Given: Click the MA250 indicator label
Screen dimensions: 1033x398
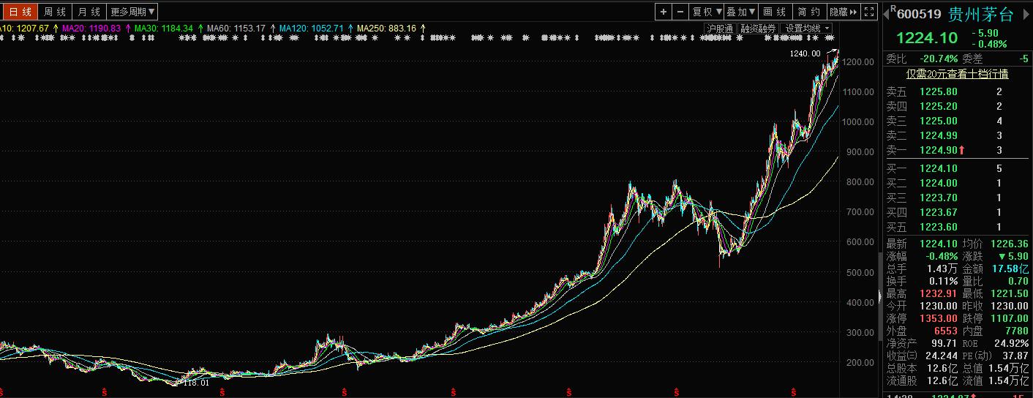Looking at the screenshot, I should (x=386, y=29).
